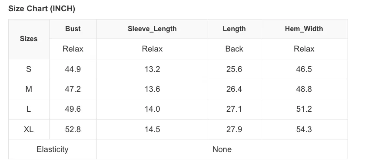
Task: Select the Sleeve_Length column header
Action: pyautogui.click(x=152, y=29)
